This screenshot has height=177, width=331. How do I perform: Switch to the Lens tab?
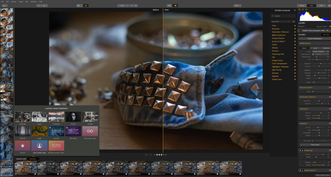pos(315,48)
